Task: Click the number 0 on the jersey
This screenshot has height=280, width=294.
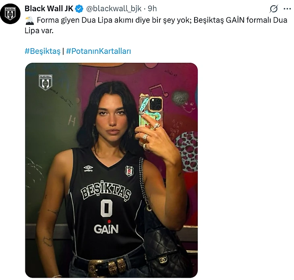Action: tap(106, 208)
